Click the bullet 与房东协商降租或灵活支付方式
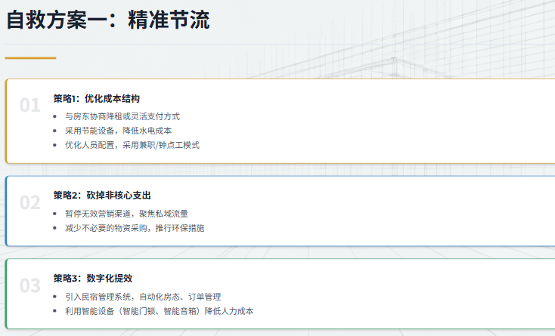 [122, 116]
